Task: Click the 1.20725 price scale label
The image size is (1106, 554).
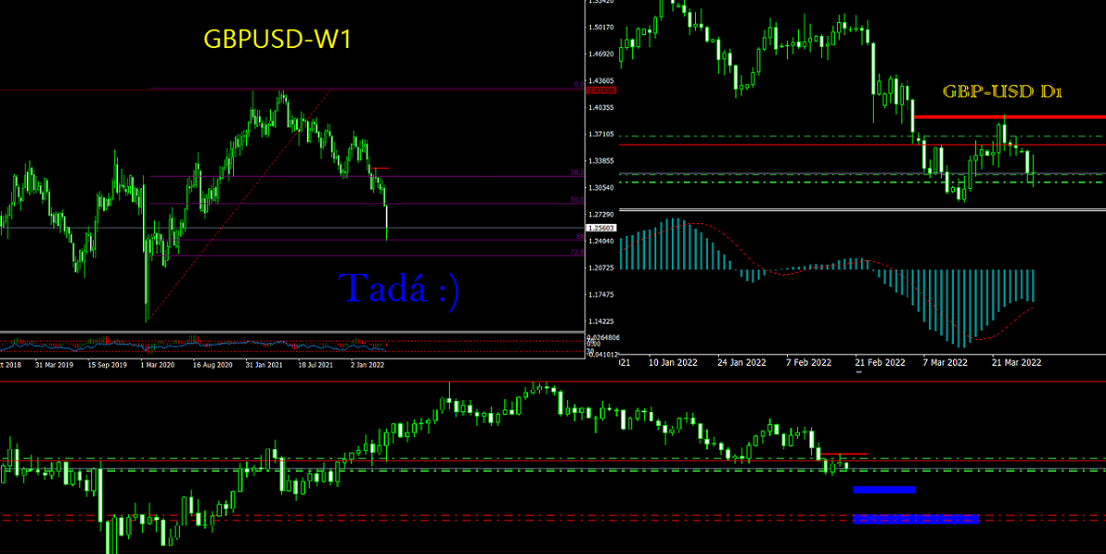Action: pyautogui.click(x=601, y=268)
